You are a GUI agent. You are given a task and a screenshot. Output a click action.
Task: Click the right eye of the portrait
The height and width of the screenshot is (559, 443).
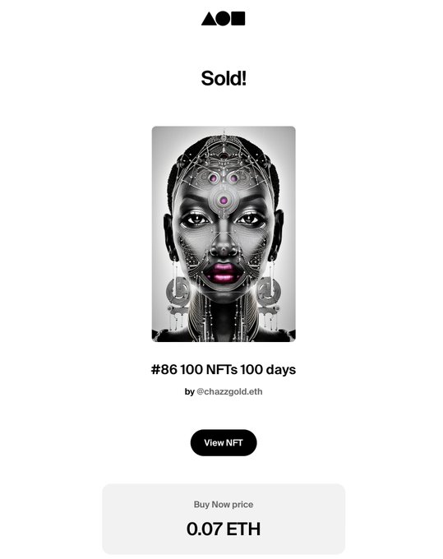pos(251,219)
